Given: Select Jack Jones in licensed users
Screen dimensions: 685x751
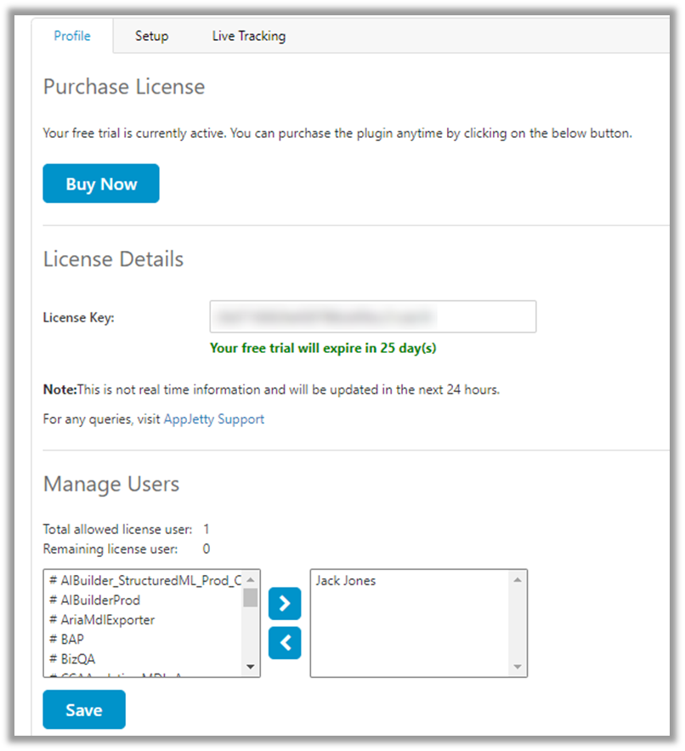Looking at the screenshot, I should point(346,581).
